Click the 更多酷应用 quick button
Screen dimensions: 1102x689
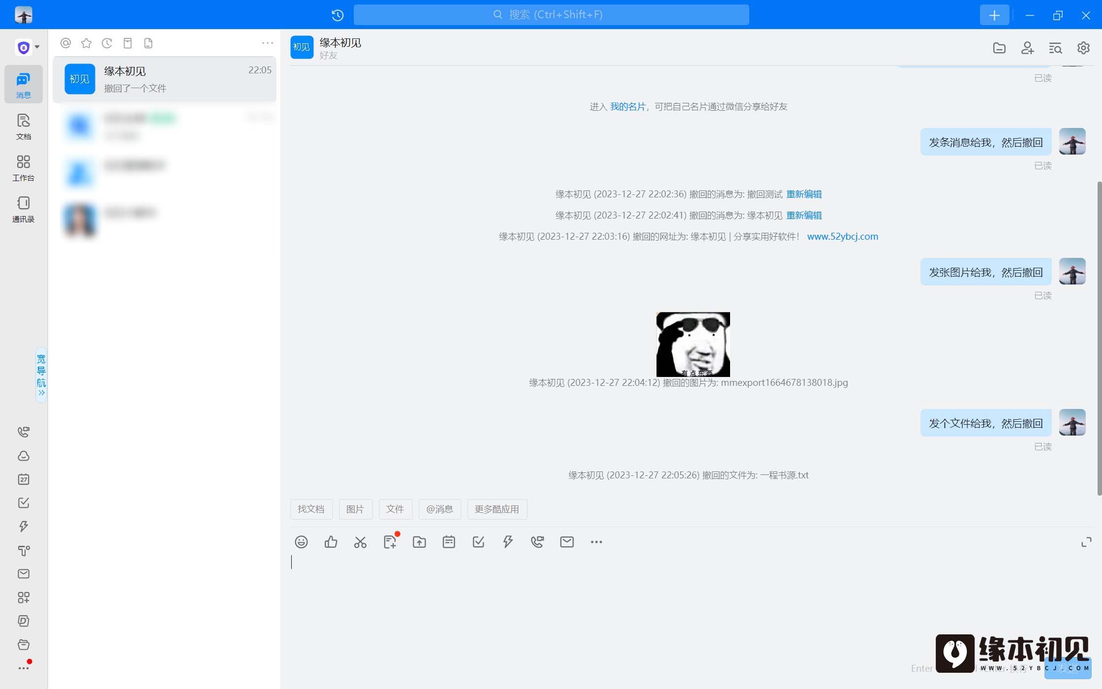point(497,509)
